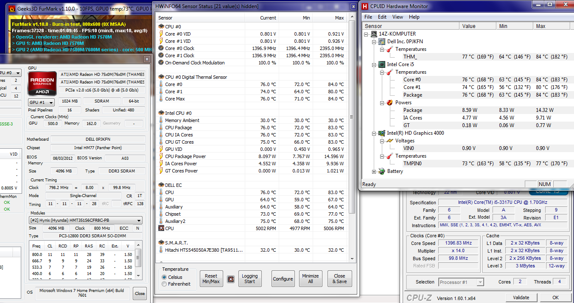
Task: Click the flame icon beside Powers
Action: pyautogui.click(x=389, y=103)
